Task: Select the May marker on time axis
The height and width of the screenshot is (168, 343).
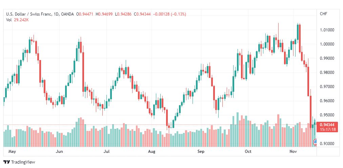Action: 12,151
